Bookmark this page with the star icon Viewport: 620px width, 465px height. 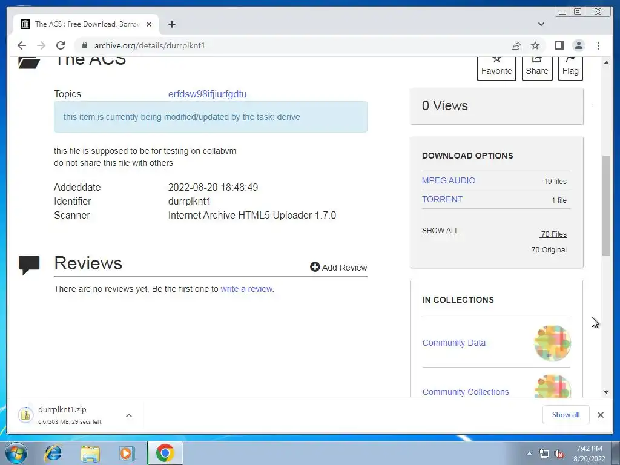point(535,45)
